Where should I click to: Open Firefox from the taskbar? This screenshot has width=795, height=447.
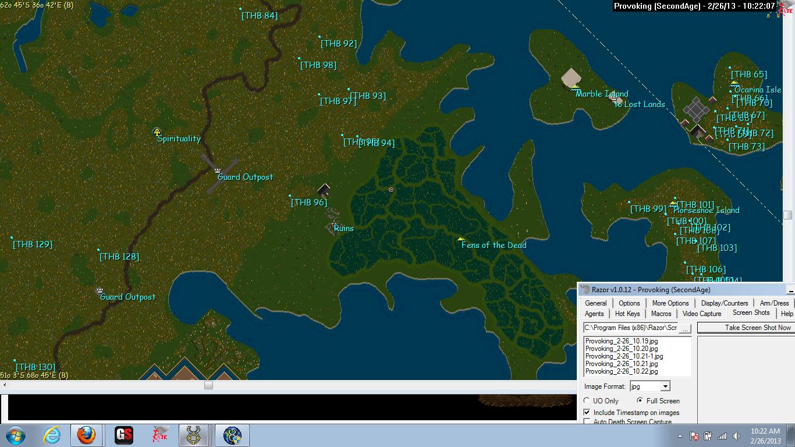click(86, 435)
